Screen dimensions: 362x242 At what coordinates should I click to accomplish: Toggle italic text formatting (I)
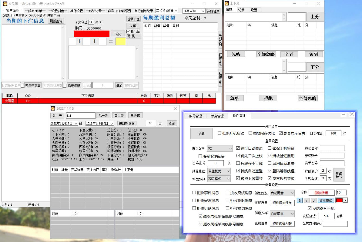click(307, 200)
